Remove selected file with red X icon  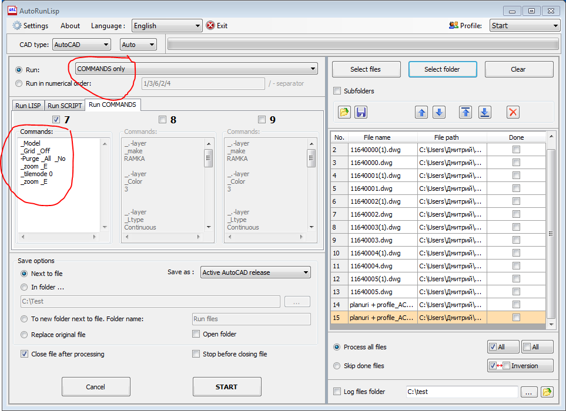513,112
